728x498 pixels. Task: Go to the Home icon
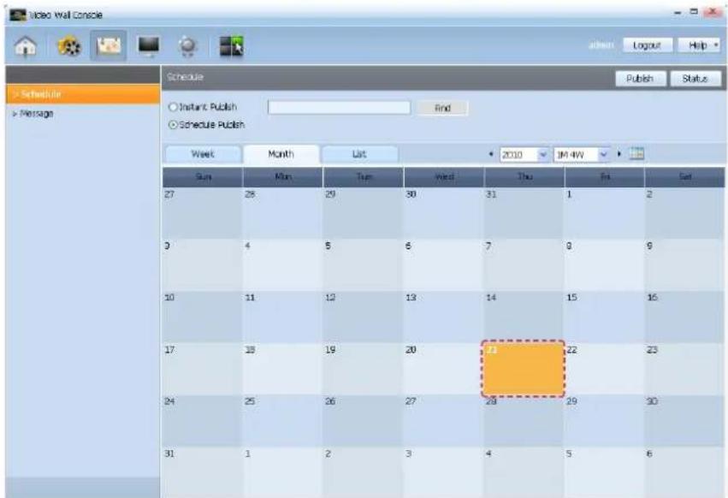coord(26,46)
